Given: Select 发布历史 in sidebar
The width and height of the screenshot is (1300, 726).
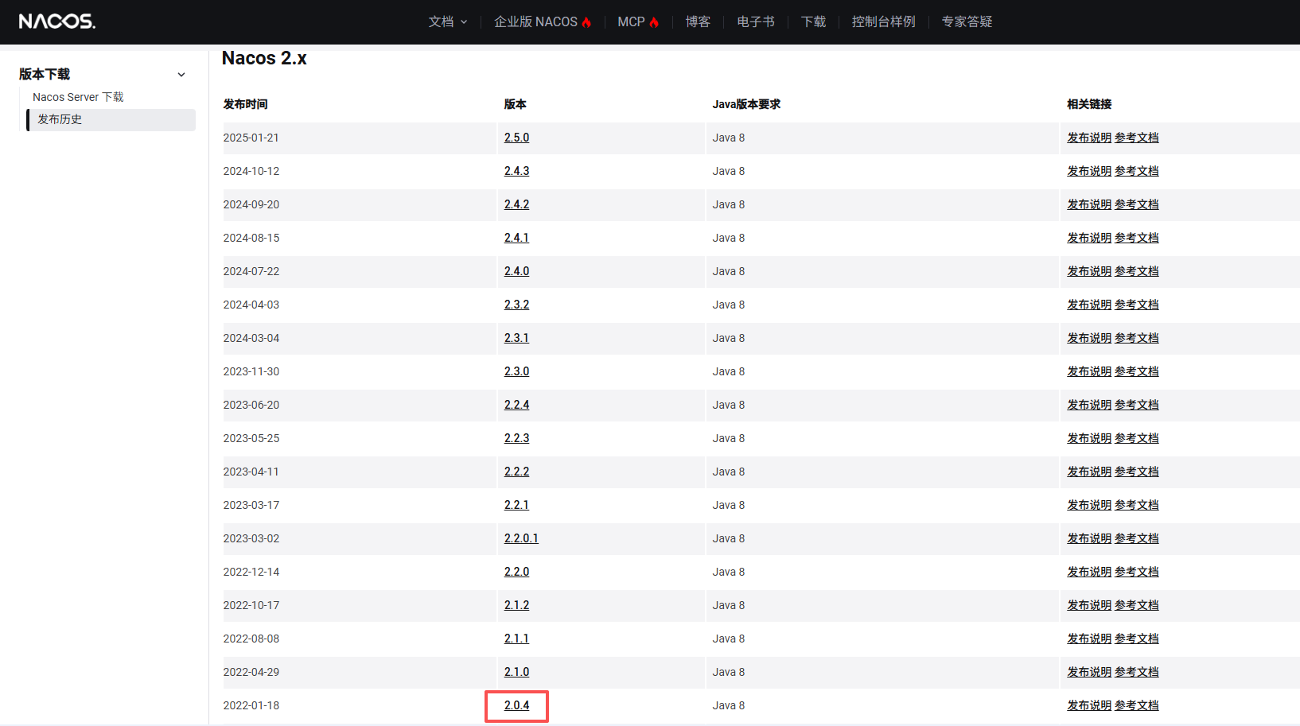Looking at the screenshot, I should [x=111, y=119].
